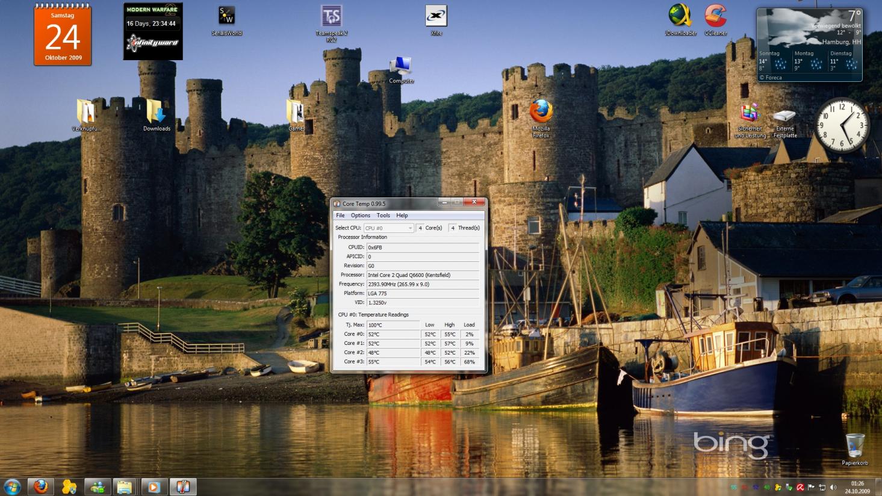
Task: Click the CPUID value 0x6FB
Action: (423, 247)
